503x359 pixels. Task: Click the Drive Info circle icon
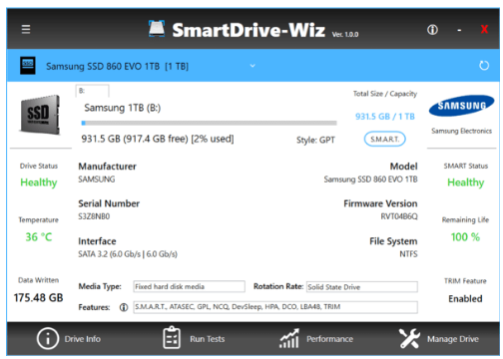[x=48, y=339]
